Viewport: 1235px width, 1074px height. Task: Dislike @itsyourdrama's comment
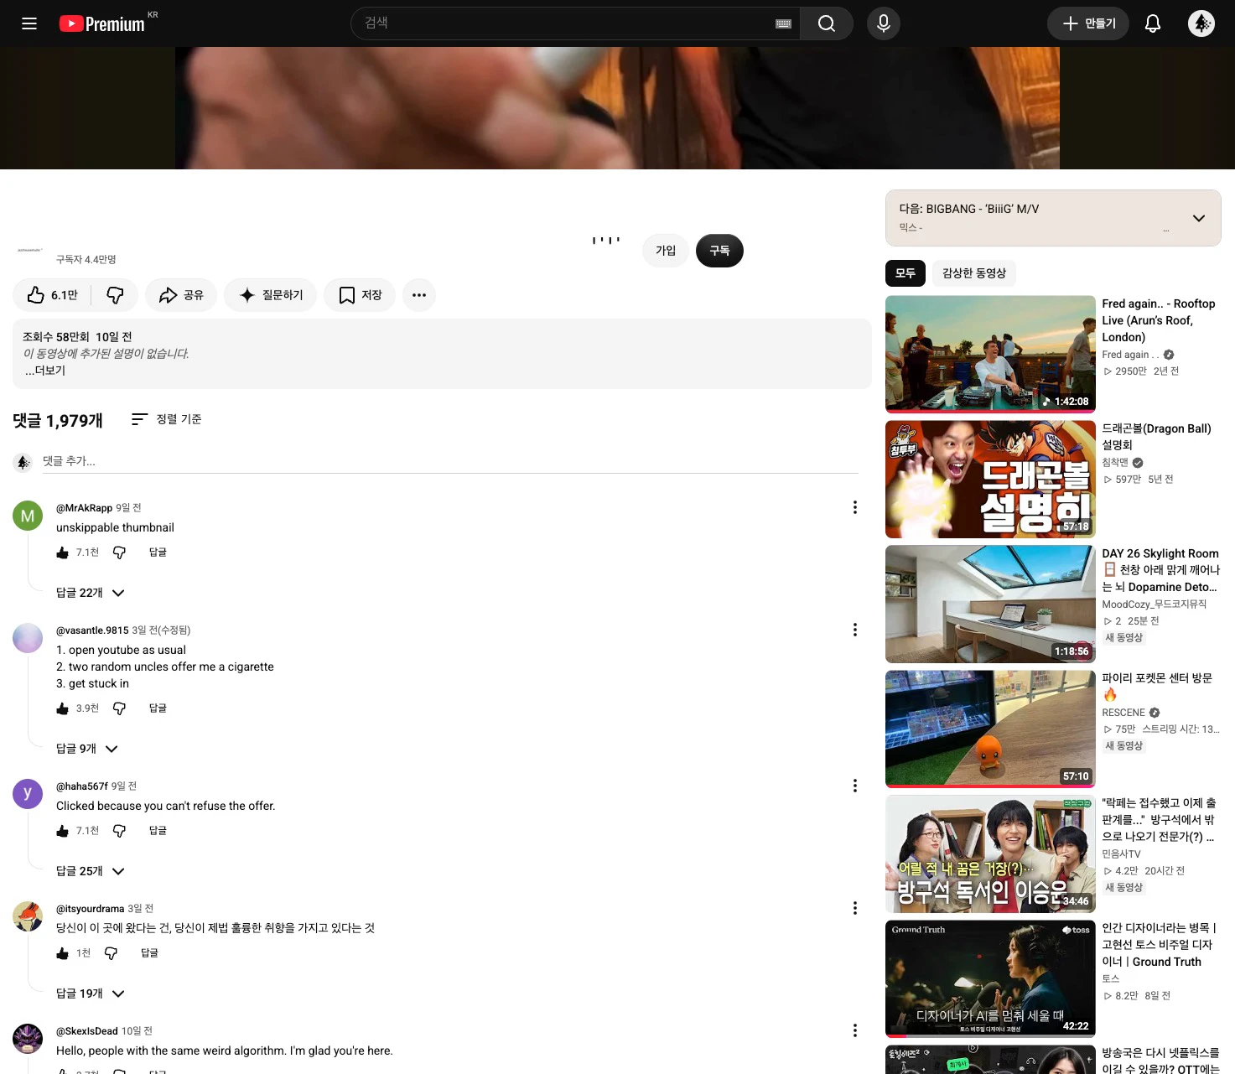(111, 953)
